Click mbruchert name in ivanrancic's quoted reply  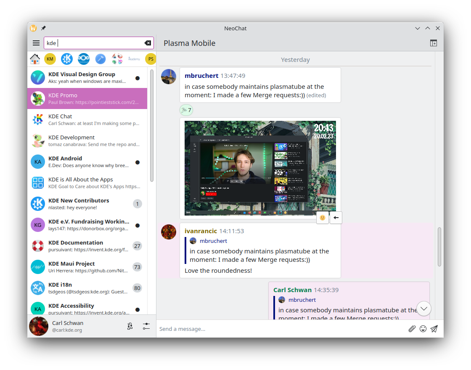213,241
